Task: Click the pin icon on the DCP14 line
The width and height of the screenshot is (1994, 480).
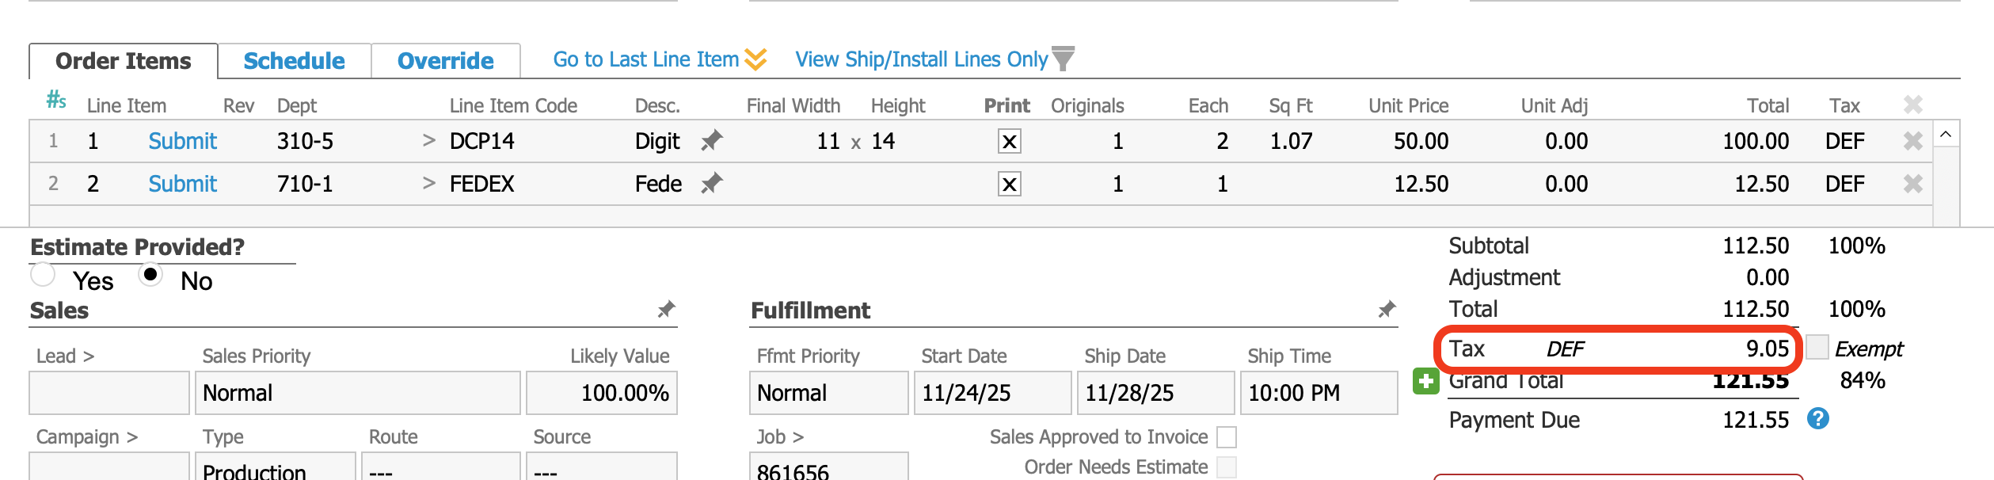Action: (x=711, y=141)
